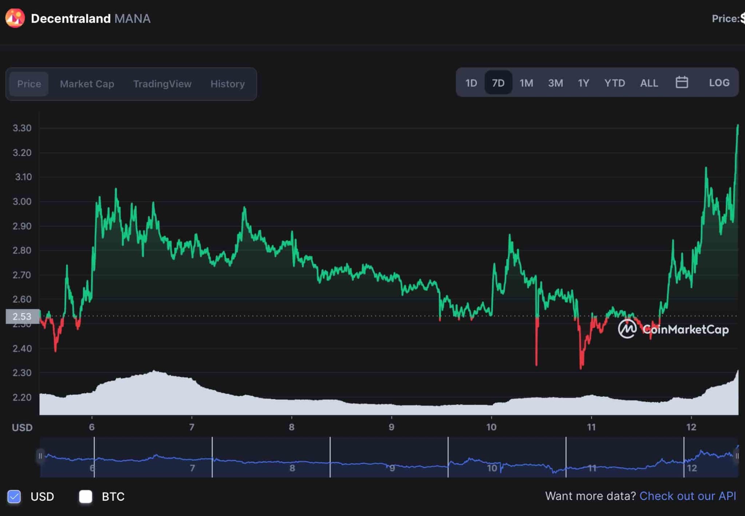
Task: Grab the right range selector handle
Action: (737, 456)
